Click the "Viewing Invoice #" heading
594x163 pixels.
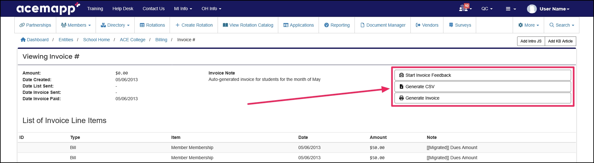[x=51, y=56]
